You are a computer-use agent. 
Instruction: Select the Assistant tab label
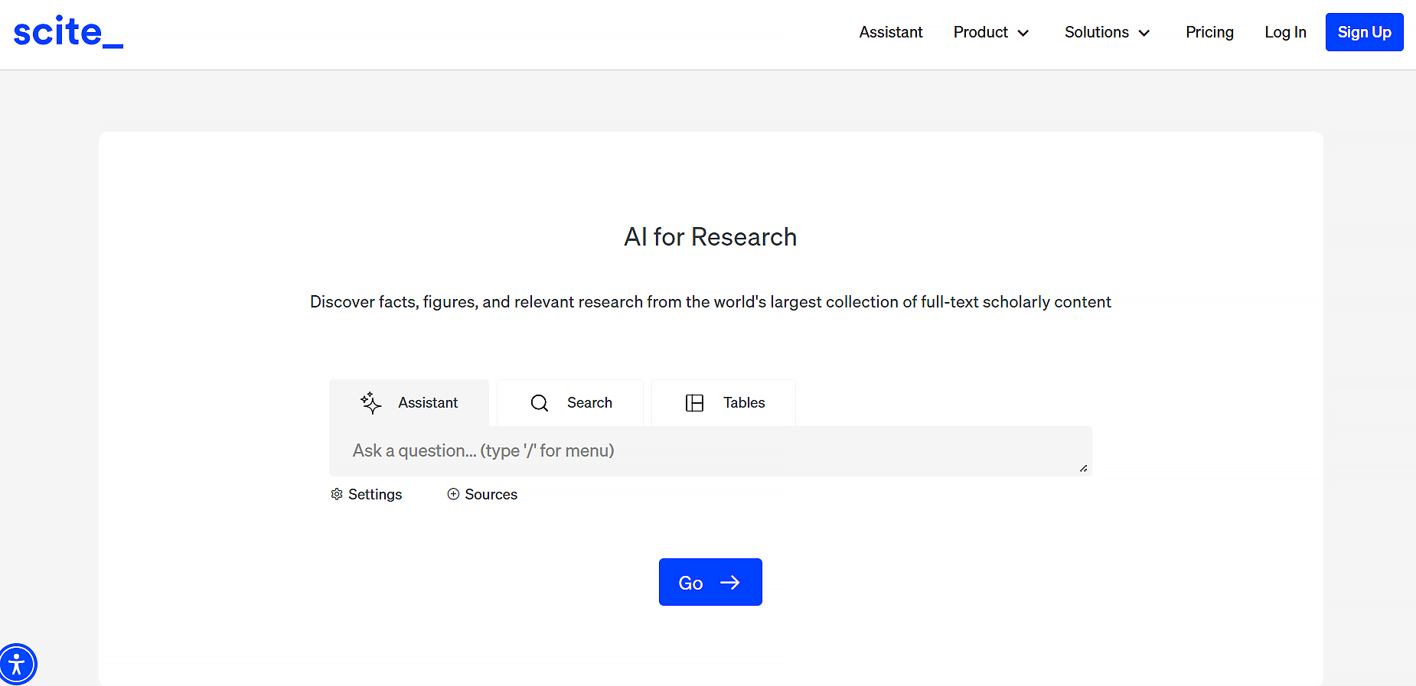[x=427, y=403]
